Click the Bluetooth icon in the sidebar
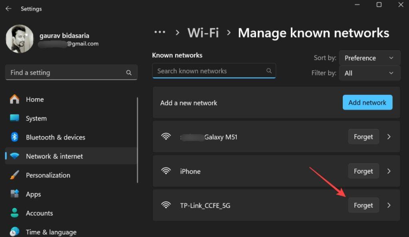Image resolution: width=409 pixels, height=237 pixels. [x=15, y=137]
